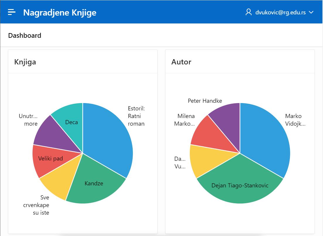Open the hamburger navigation menu
323x236 pixels.
12,12
